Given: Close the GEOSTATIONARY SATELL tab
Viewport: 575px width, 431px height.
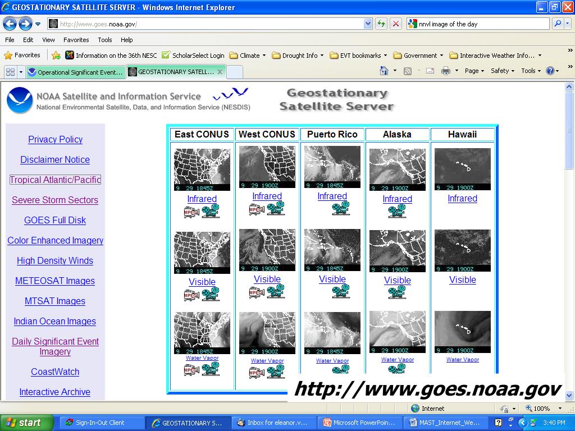Looking at the screenshot, I should (220, 72).
